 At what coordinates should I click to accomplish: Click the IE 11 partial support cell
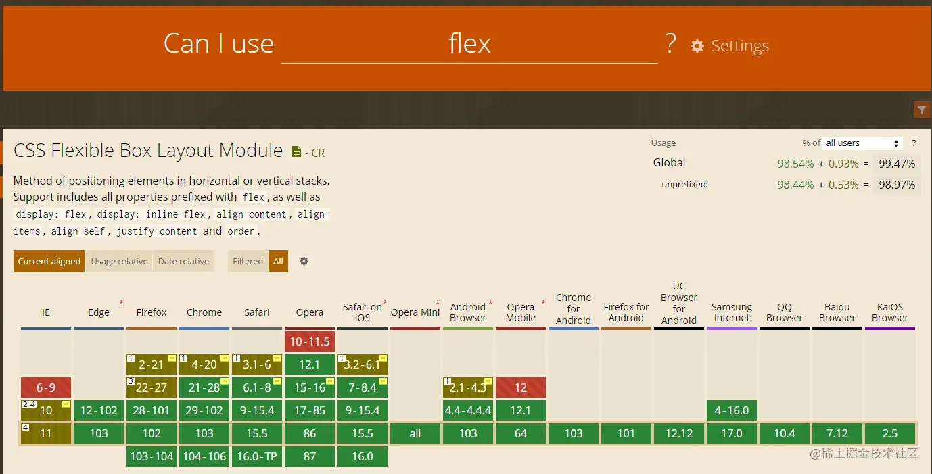pos(46,433)
